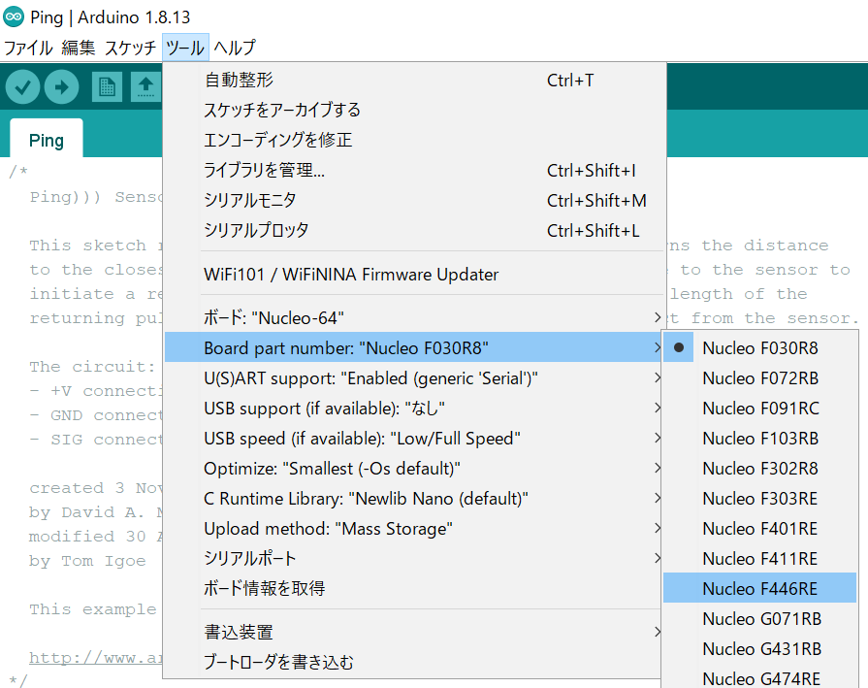Create a new sketch with the New icon
The height and width of the screenshot is (688, 868).
click(107, 87)
